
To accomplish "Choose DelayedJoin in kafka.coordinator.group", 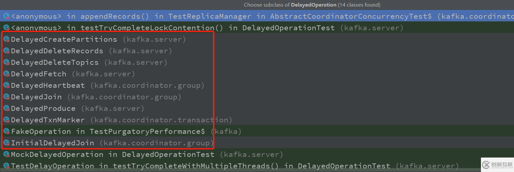I will click(x=257, y=97).
